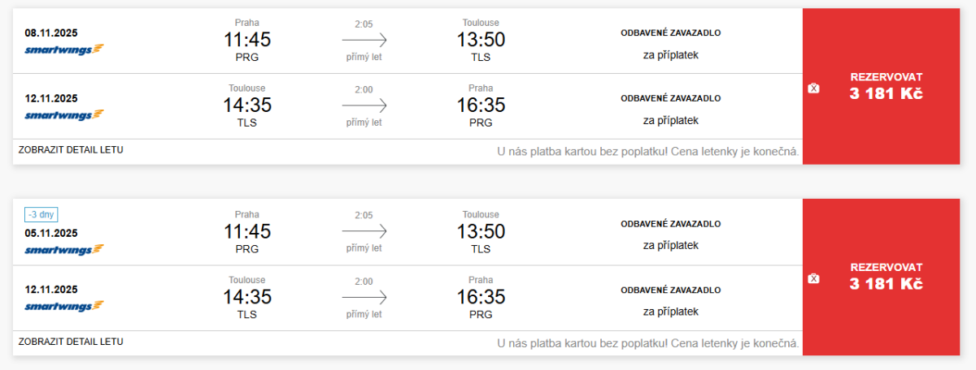Click direct-flight arrow of the 05.11.2025 flight
976x370 pixels.
click(x=364, y=231)
